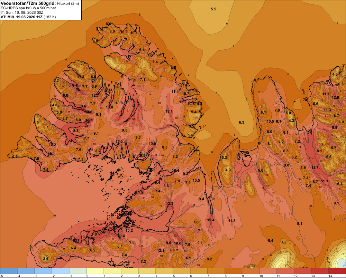Click the 2.9 temperature value near bottom-left
The width and height of the screenshot is (346, 278).
(46, 259)
